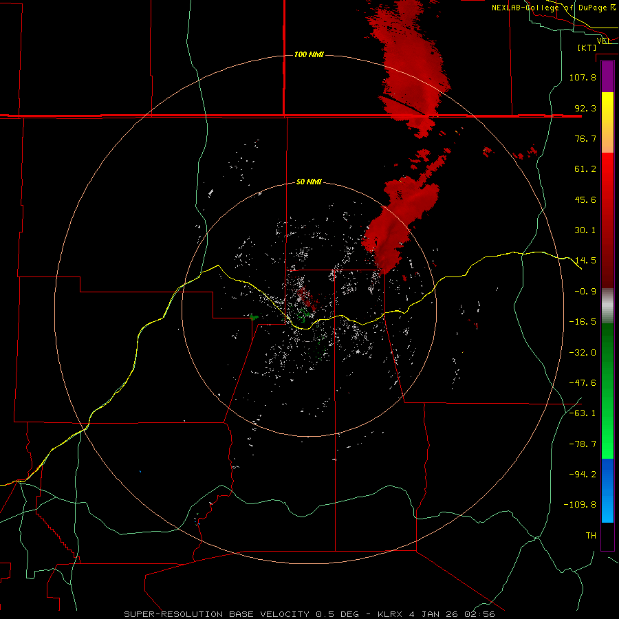619x619 pixels.
Task: Select the -94.2 velocity value
Action: [x=583, y=475]
